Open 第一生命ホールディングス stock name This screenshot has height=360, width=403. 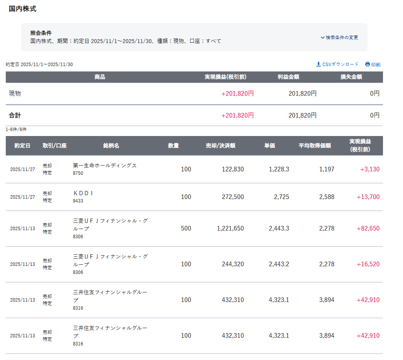105,166
